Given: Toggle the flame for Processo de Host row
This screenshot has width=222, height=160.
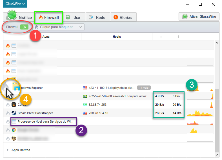Looking at the screenshot, I should point(8,121).
